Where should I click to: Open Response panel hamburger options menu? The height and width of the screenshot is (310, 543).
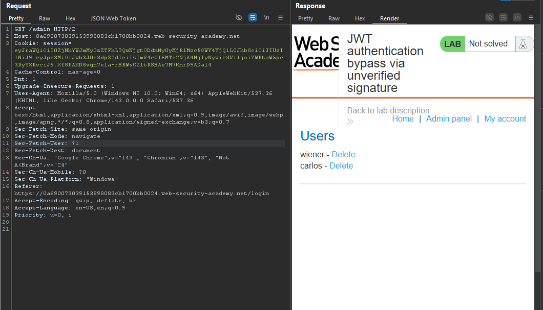(x=531, y=17)
